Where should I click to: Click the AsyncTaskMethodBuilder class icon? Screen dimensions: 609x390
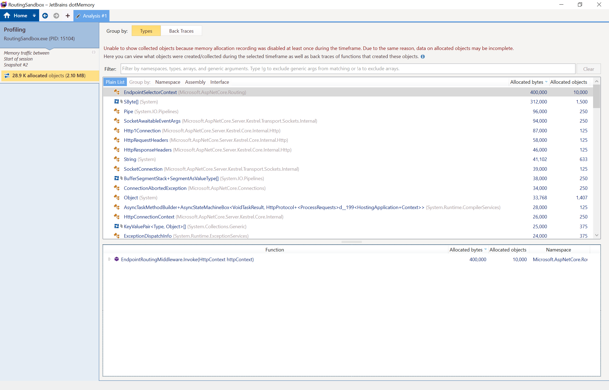click(117, 207)
